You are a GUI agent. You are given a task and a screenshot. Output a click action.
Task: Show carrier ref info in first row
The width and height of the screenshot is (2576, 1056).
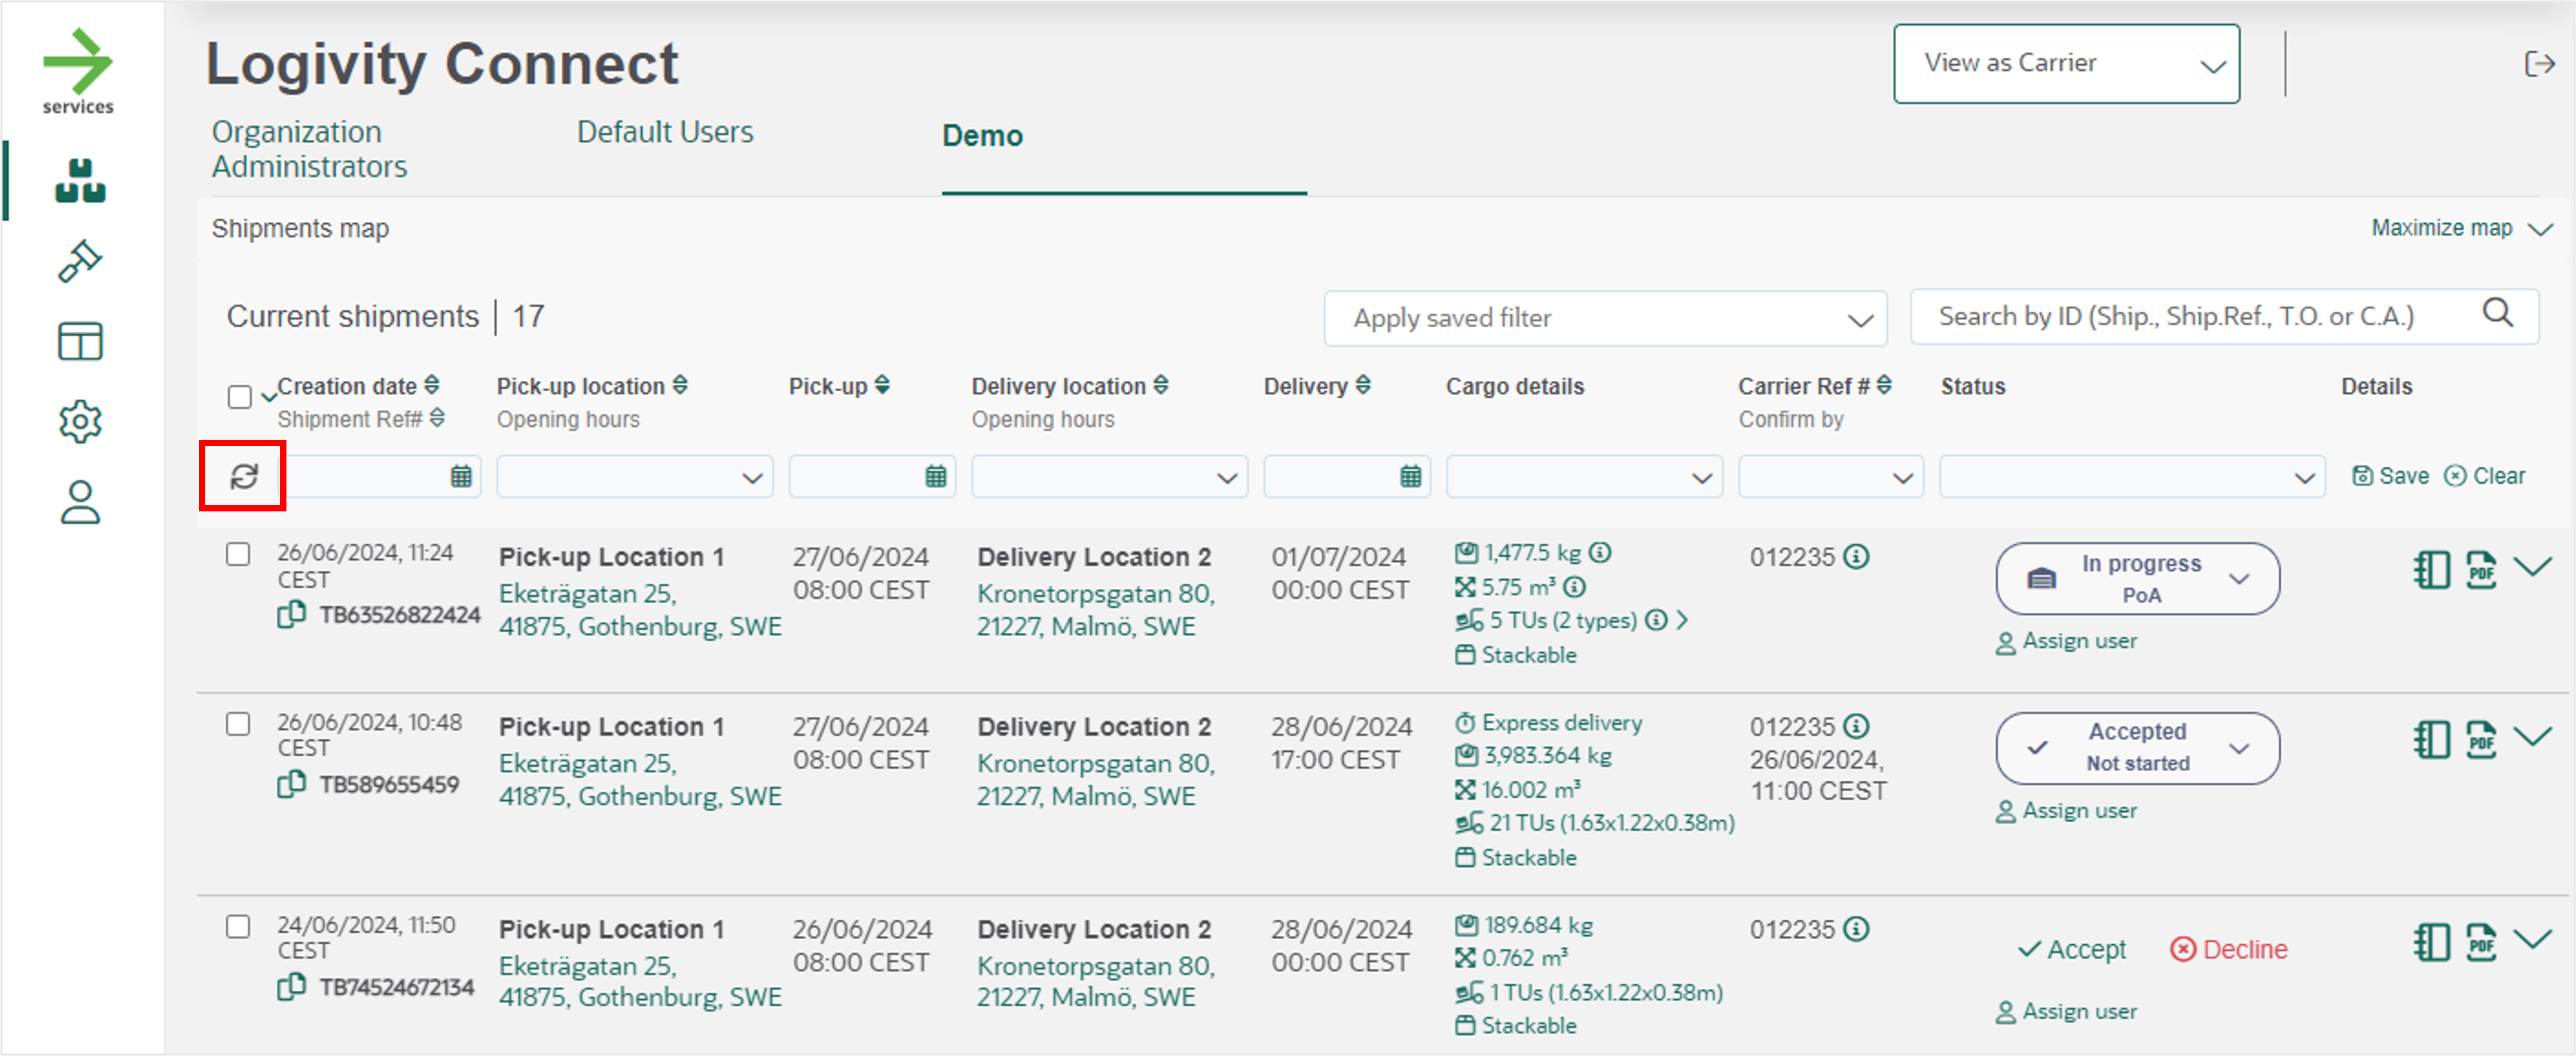[1856, 556]
